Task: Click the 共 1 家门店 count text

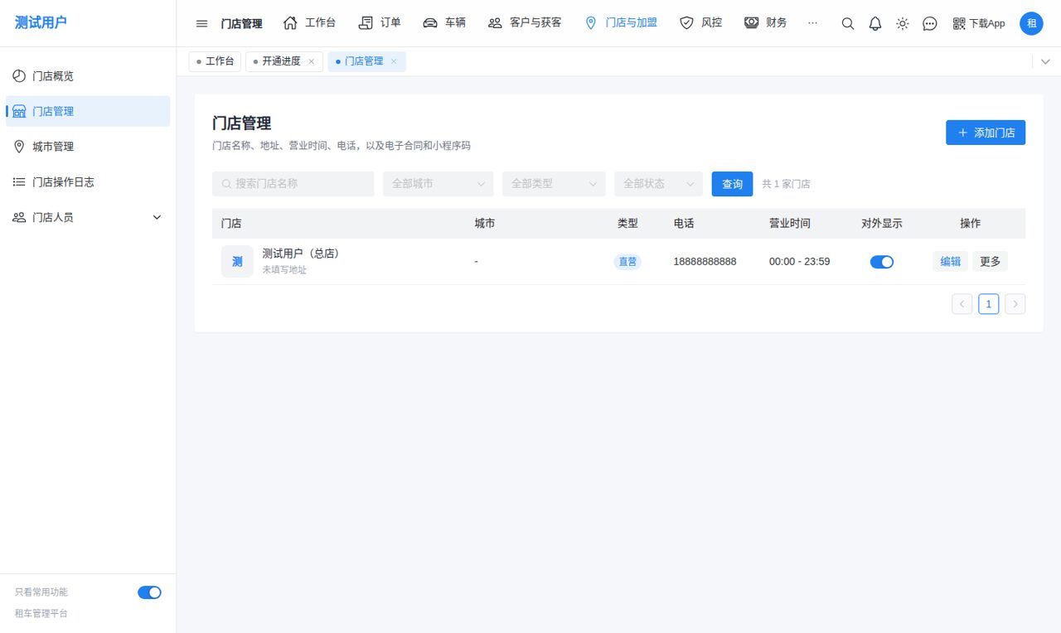Action: [786, 184]
